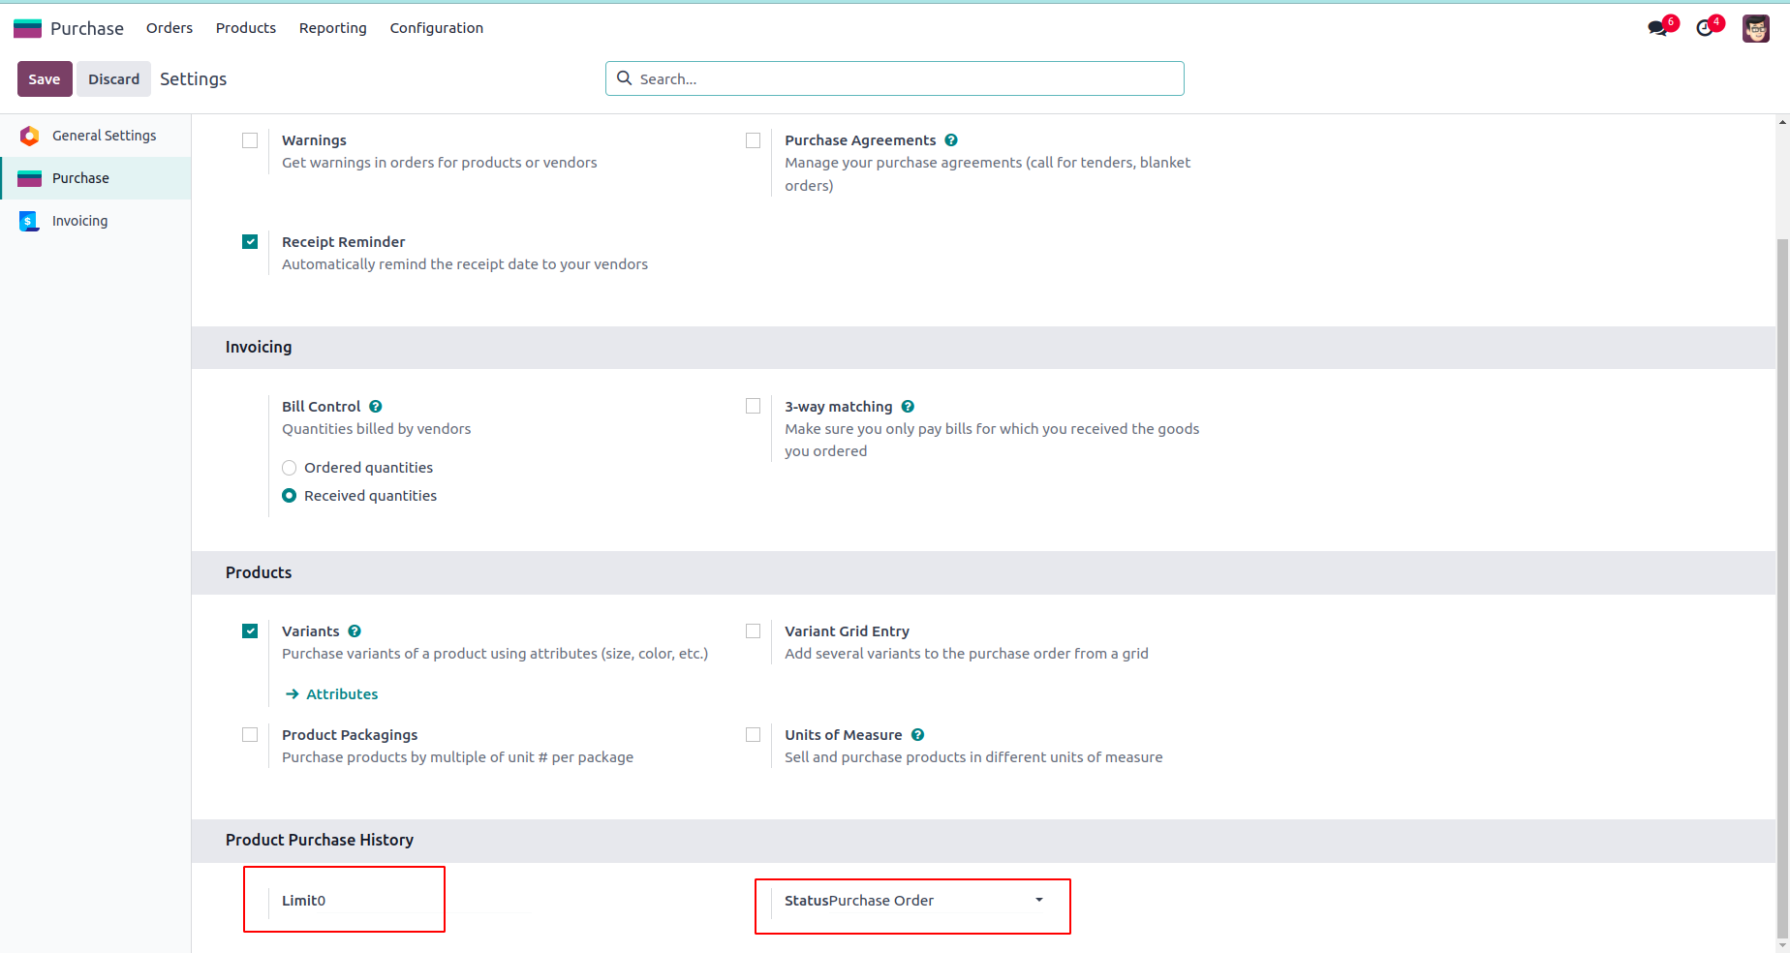The height and width of the screenshot is (953, 1790).
Task: Select the Purchase settings tab
Action: (x=96, y=178)
